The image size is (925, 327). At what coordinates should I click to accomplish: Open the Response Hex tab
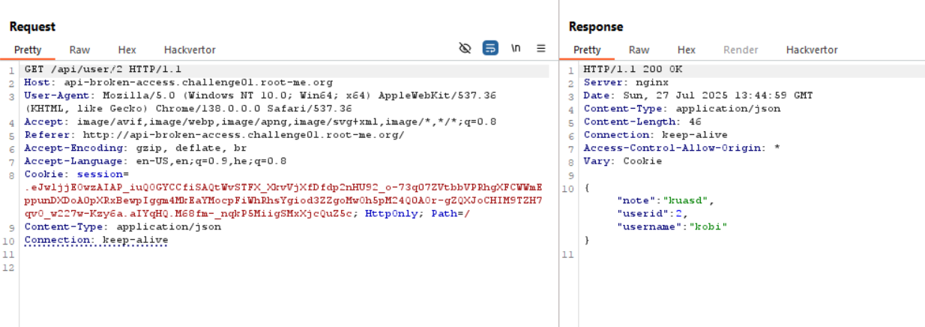(x=686, y=49)
